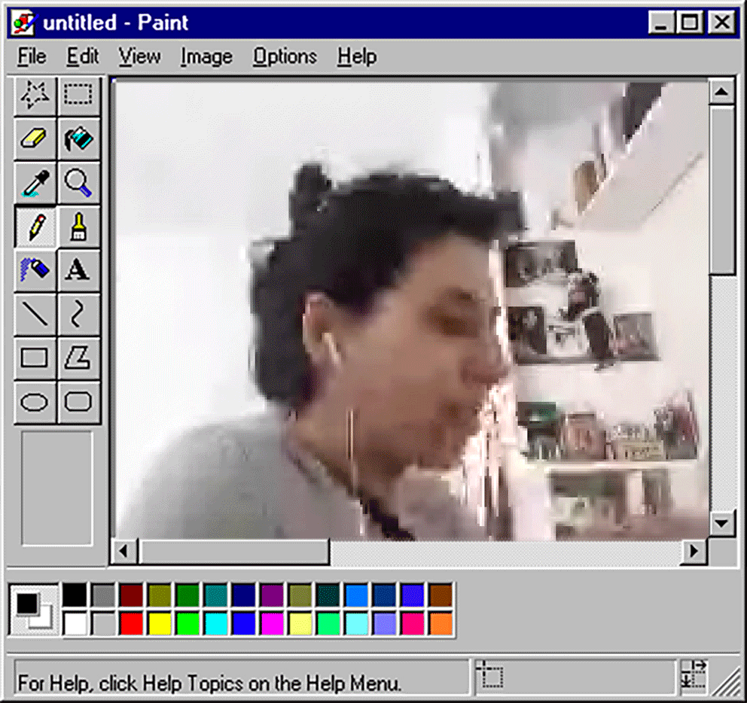The height and width of the screenshot is (703, 747).
Task: Click the status bar help text
Action: (x=209, y=683)
